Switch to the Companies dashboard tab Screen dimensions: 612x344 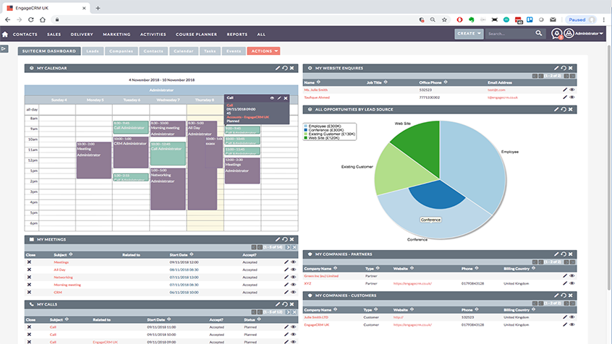click(x=121, y=51)
